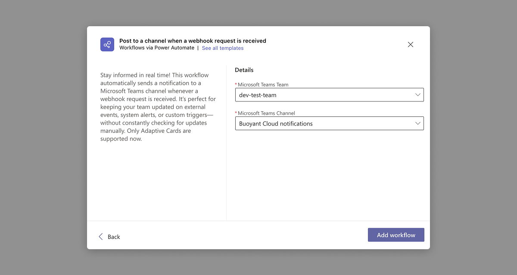Click the Microsoft Teams Team label

pos(263,85)
